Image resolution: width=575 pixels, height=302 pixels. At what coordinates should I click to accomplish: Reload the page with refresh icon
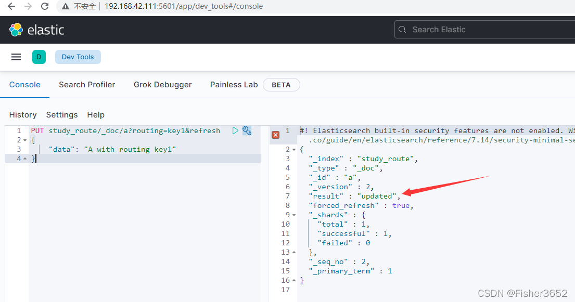pos(45,6)
